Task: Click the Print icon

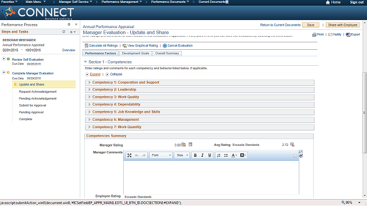Action: coord(314,34)
